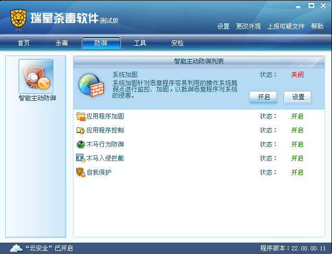Click the 木马行为防御 green circle icon

81,144
